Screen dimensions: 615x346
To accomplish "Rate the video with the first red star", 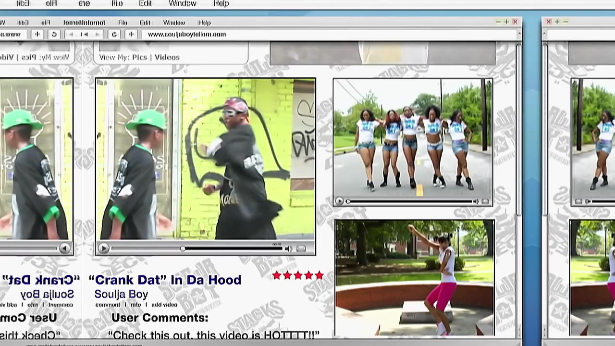I will coord(277,275).
